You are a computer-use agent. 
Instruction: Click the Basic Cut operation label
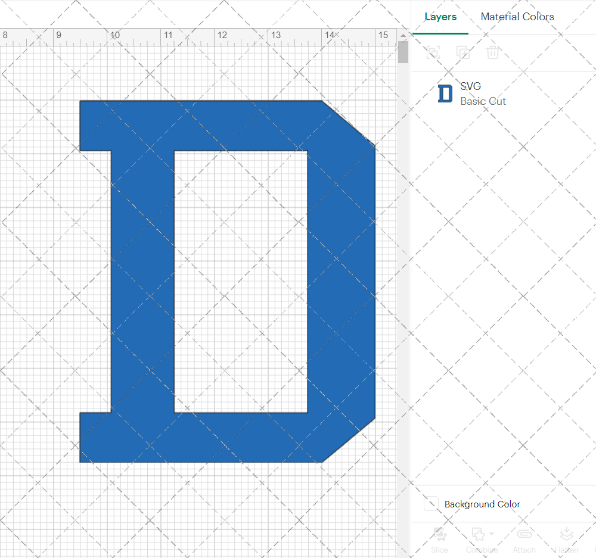tap(483, 101)
